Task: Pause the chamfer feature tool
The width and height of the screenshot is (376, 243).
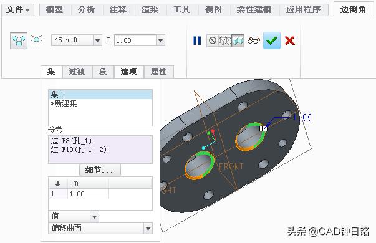Action: tap(197, 40)
